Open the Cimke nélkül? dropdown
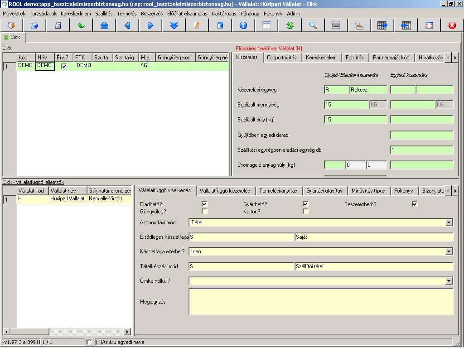Image resolution: width=464 pixels, height=348 pixels. (x=449, y=281)
